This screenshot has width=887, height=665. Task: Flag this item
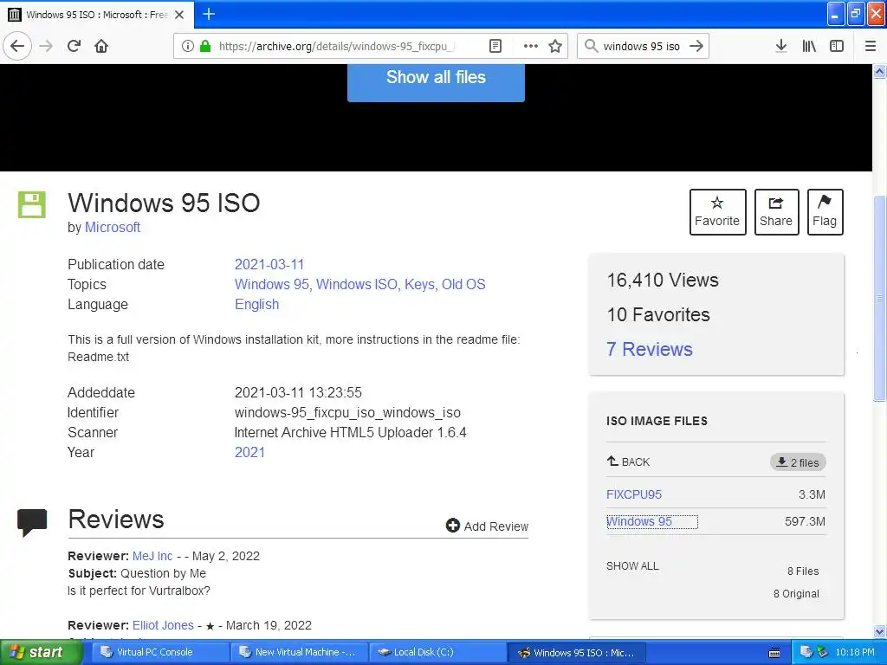click(x=825, y=212)
